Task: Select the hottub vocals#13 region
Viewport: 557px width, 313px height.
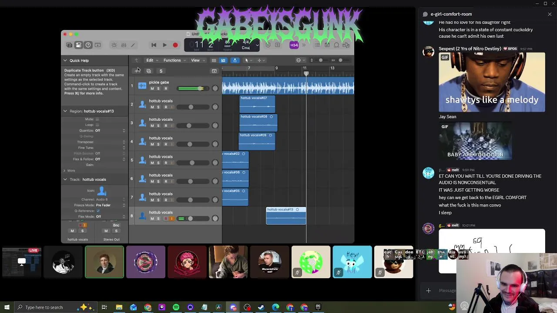Action: click(x=286, y=216)
